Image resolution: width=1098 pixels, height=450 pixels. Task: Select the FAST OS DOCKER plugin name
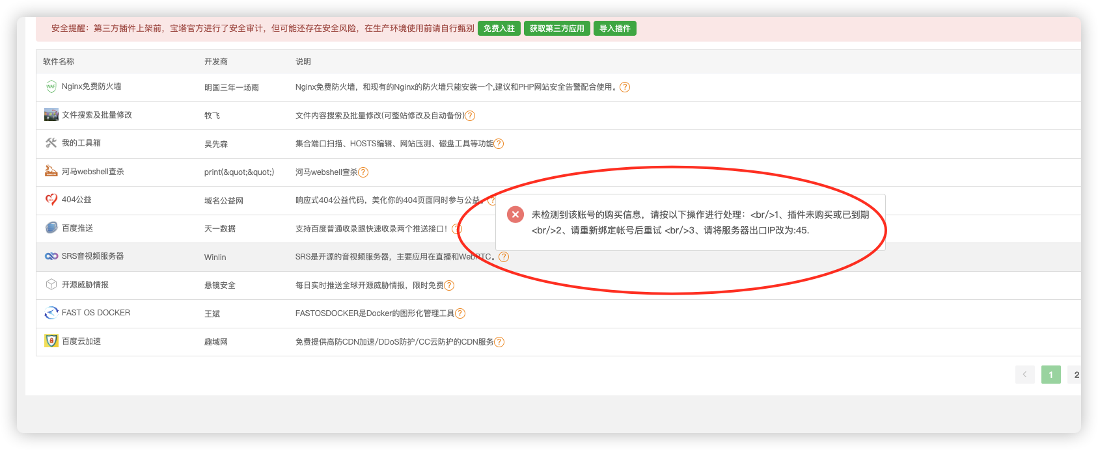[96, 313]
